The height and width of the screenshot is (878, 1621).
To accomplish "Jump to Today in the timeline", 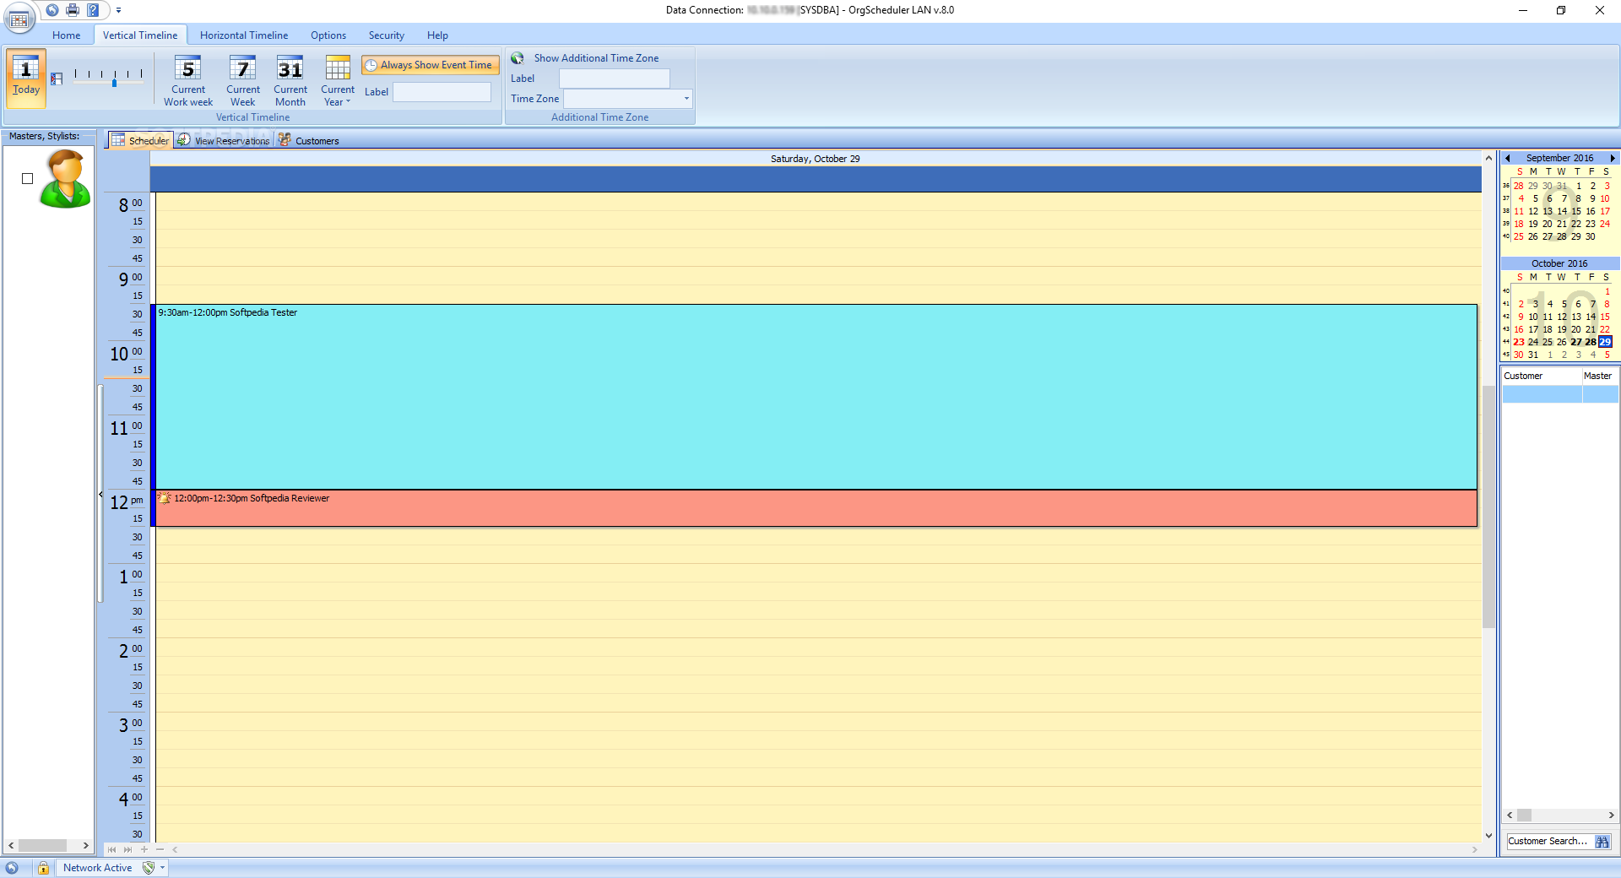I will point(26,79).
